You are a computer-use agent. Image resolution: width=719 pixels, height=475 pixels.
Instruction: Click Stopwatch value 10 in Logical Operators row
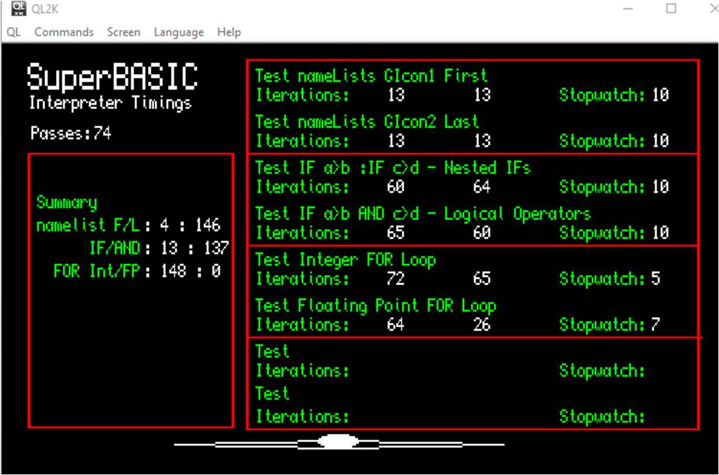click(660, 232)
